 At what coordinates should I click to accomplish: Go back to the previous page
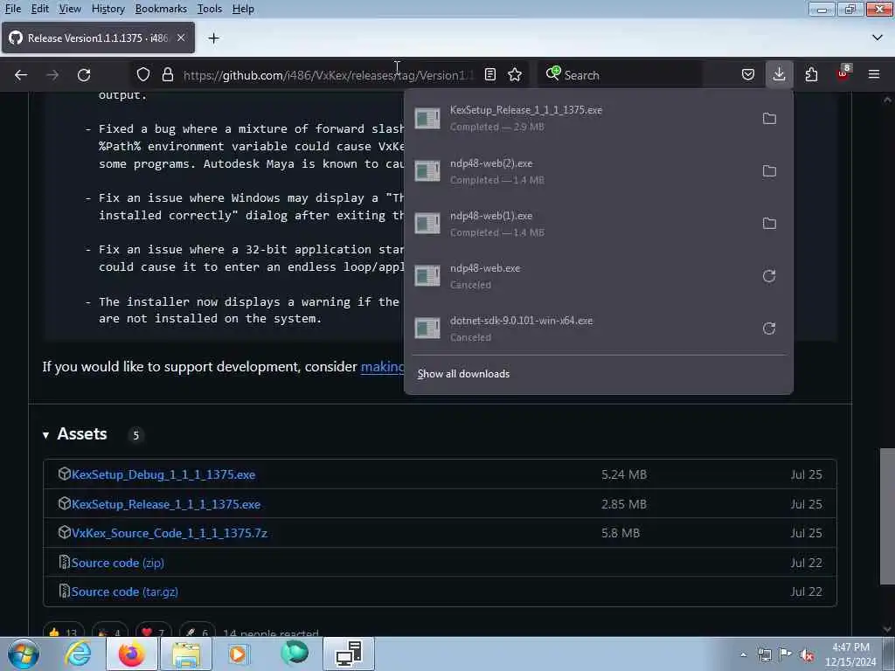coord(21,75)
